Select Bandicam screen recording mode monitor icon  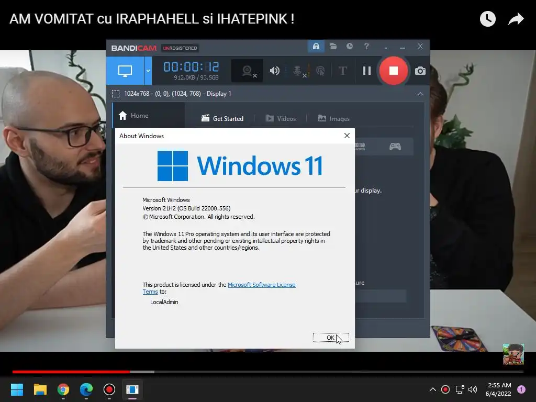pos(125,71)
